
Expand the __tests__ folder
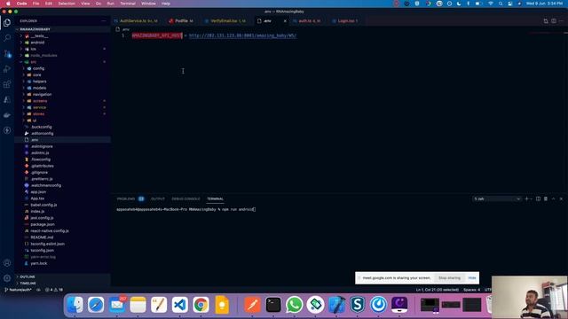pos(39,35)
